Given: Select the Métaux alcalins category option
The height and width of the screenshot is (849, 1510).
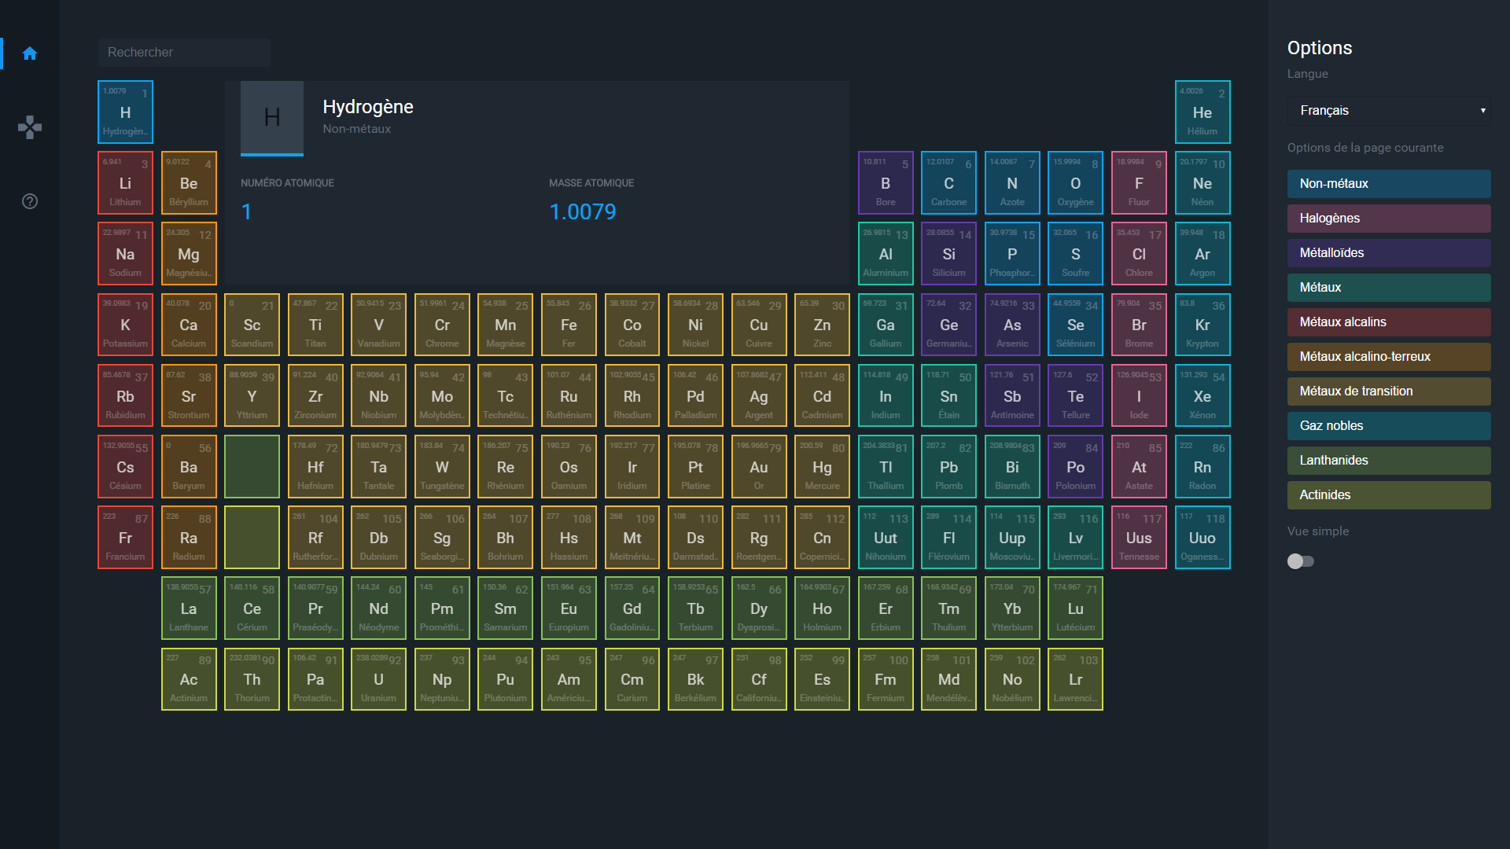Looking at the screenshot, I should click(x=1388, y=322).
